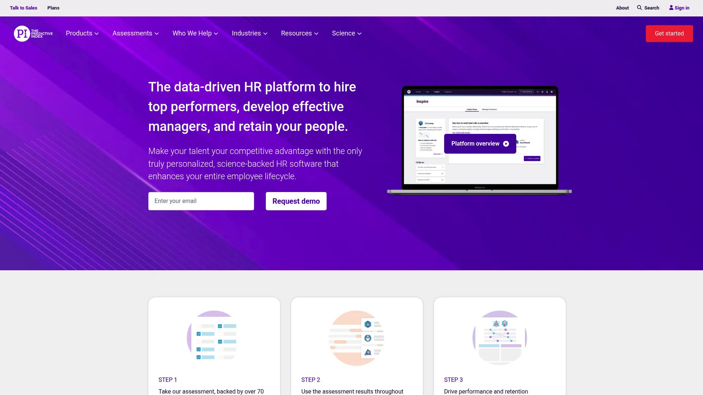Click the Step 1 checklist illustration
The height and width of the screenshot is (395, 703).
tap(214, 338)
